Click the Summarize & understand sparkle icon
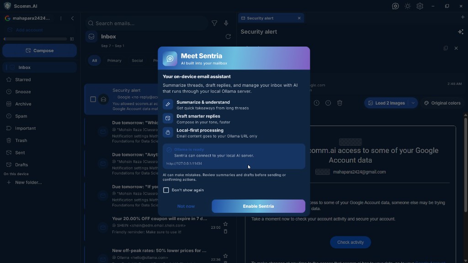 [168, 105]
